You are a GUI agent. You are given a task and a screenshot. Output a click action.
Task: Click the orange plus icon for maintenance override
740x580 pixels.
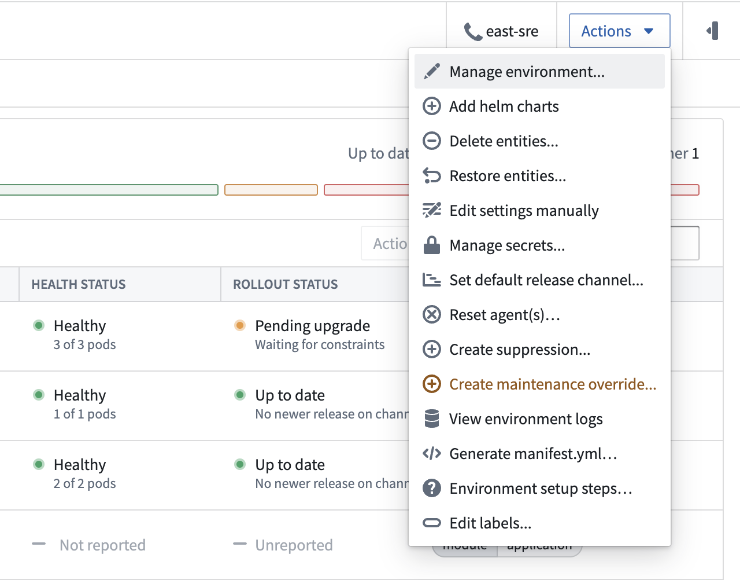[x=432, y=384]
